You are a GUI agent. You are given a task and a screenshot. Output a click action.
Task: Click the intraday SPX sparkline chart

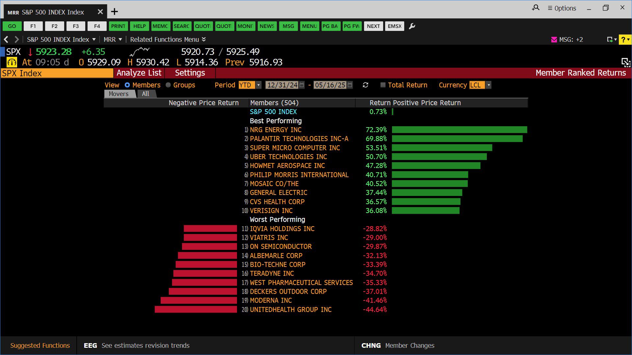pyautogui.click(x=140, y=52)
